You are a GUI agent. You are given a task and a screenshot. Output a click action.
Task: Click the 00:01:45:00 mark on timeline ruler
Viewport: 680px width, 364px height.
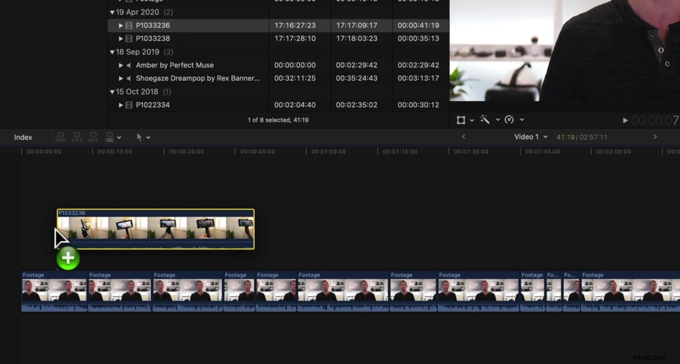tap(543, 152)
